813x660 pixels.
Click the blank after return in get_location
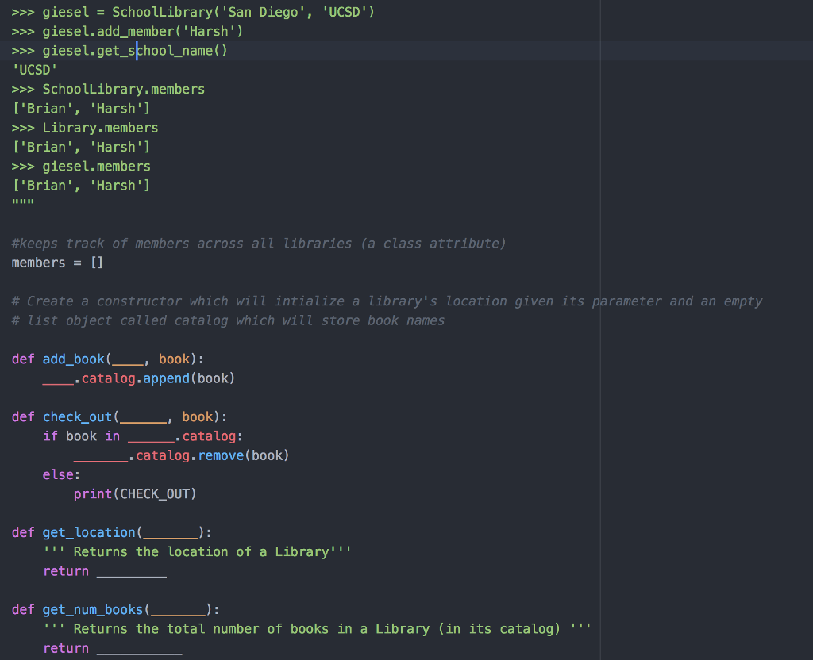tap(132, 571)
